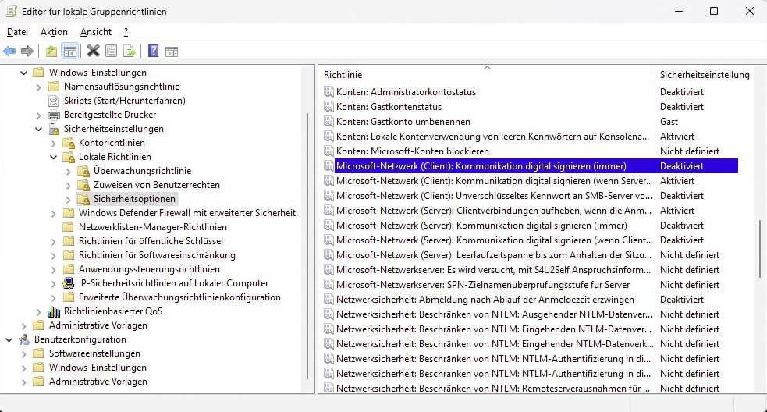
Task: Click the Back arrow toolbar icon
Action: click(9, 51)
